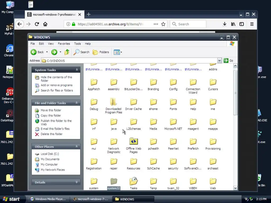Click Publish this folder to the Web
271x203 pixels.
pyautogui.click(x=56, y=122)
